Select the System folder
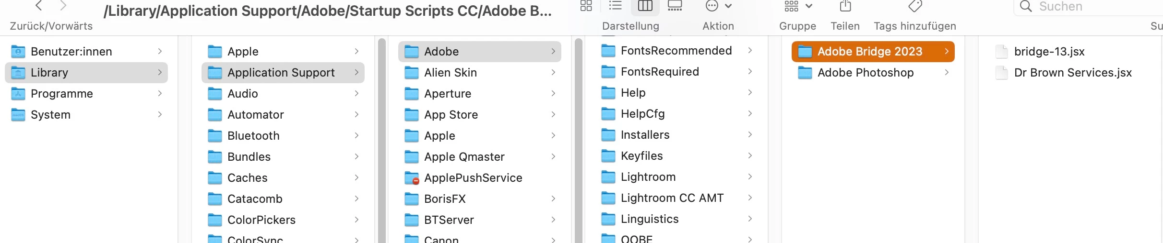The height and width of the screenshot is (243, 1163). pyautogui.click(x=86, y=114)
